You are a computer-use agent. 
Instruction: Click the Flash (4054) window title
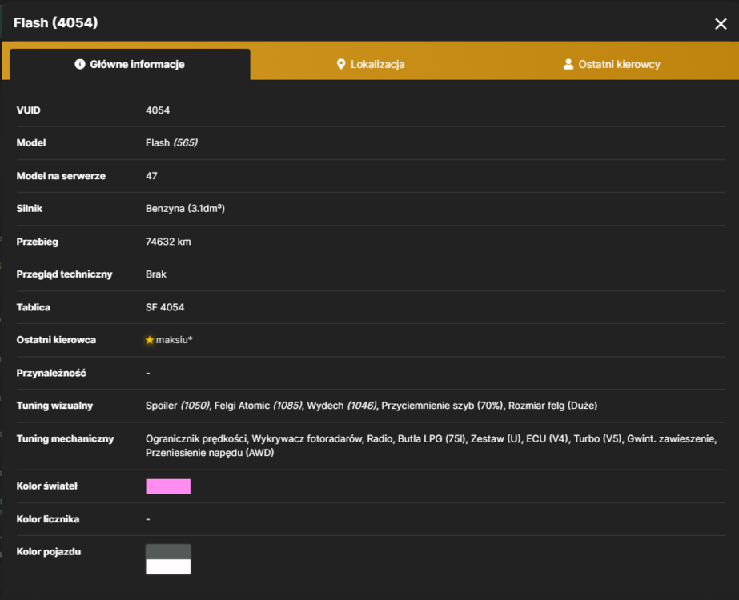[55, 22]
